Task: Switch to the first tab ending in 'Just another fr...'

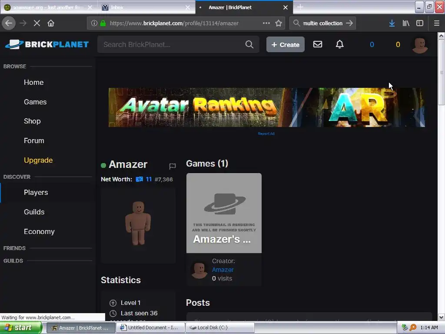Action: pos(49,7)
